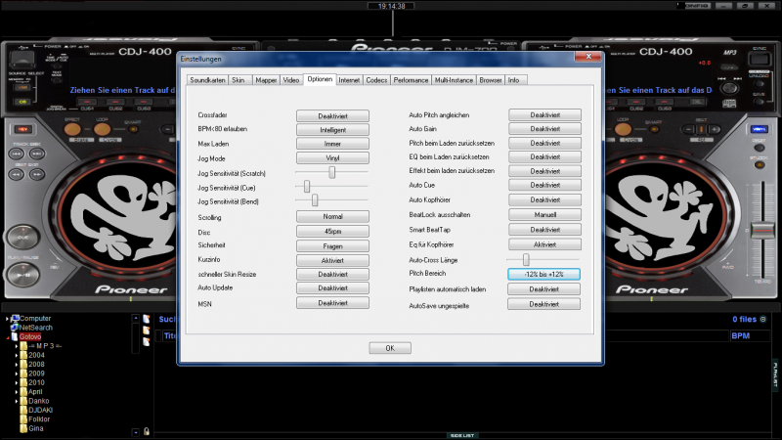Viewport: 782px width, 440px height.
Task: Select the Danko folder in the tree
Action: pos(35,401)
